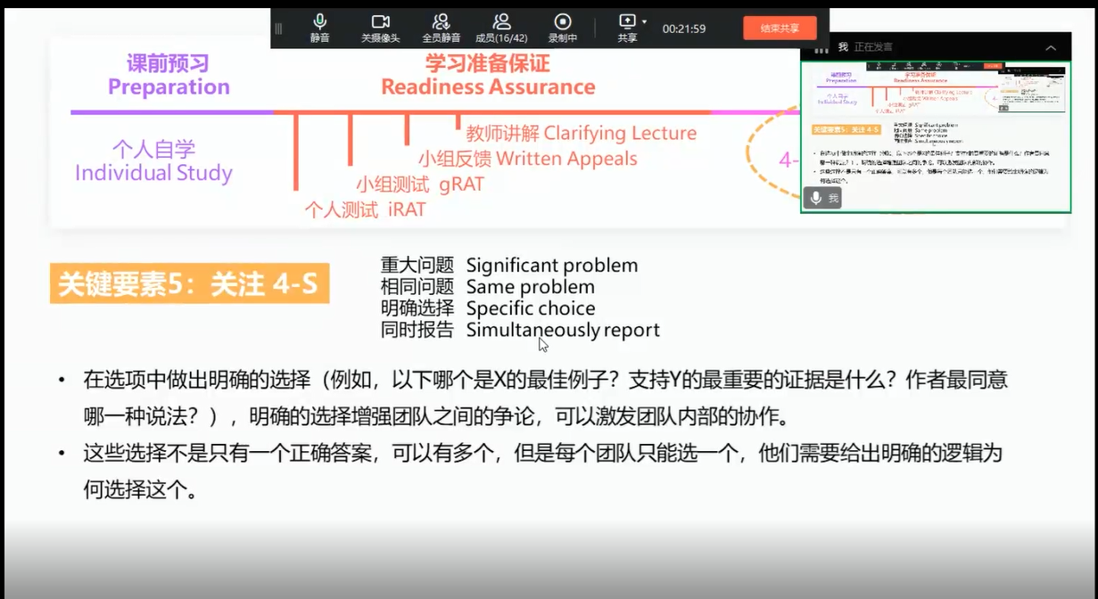Click the mic icon in the video thumbnail

coord(814,198)
